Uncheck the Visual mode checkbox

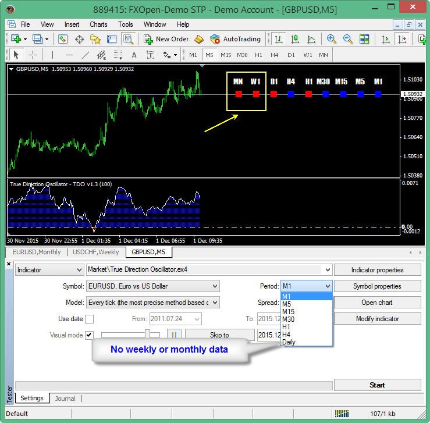[89, 335]
